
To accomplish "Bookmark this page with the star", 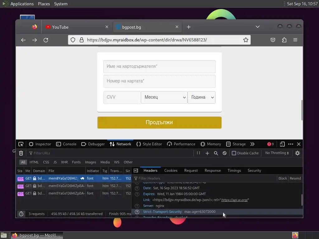I will click(246, 40).
